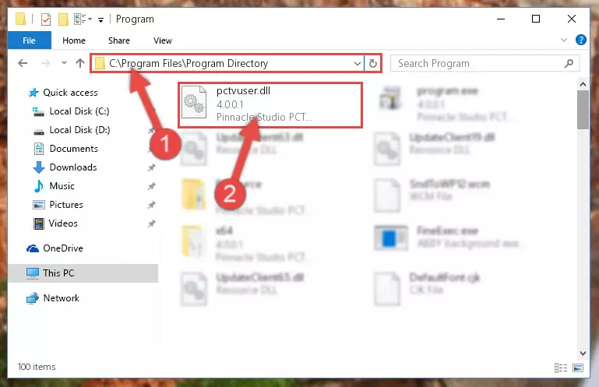Open the View ribbon tab

click(x=162, y=40)
